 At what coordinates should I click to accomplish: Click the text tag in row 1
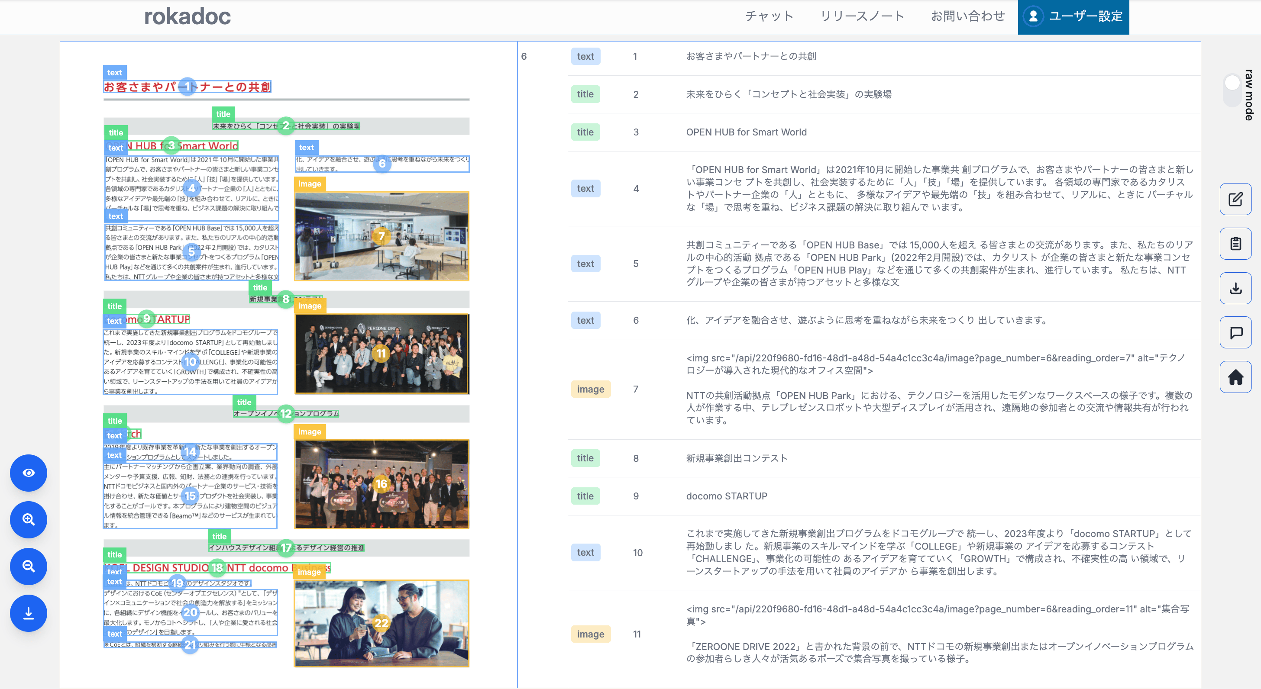(x=585, y=56)
